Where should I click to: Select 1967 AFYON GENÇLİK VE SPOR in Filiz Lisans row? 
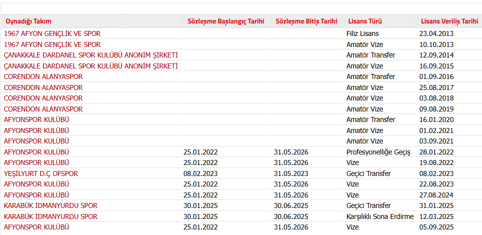52,34
